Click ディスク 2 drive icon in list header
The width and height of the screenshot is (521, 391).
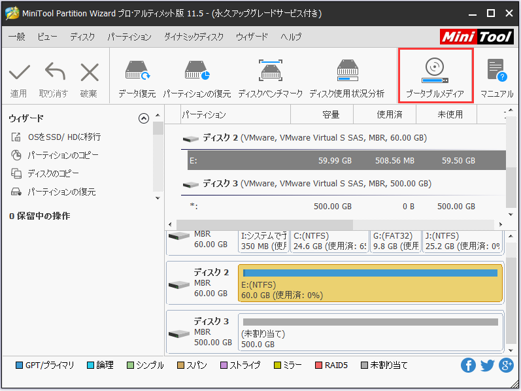(191, 139)
